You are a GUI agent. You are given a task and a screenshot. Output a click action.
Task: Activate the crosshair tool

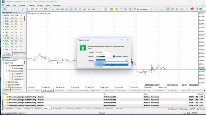click(9, 9)
